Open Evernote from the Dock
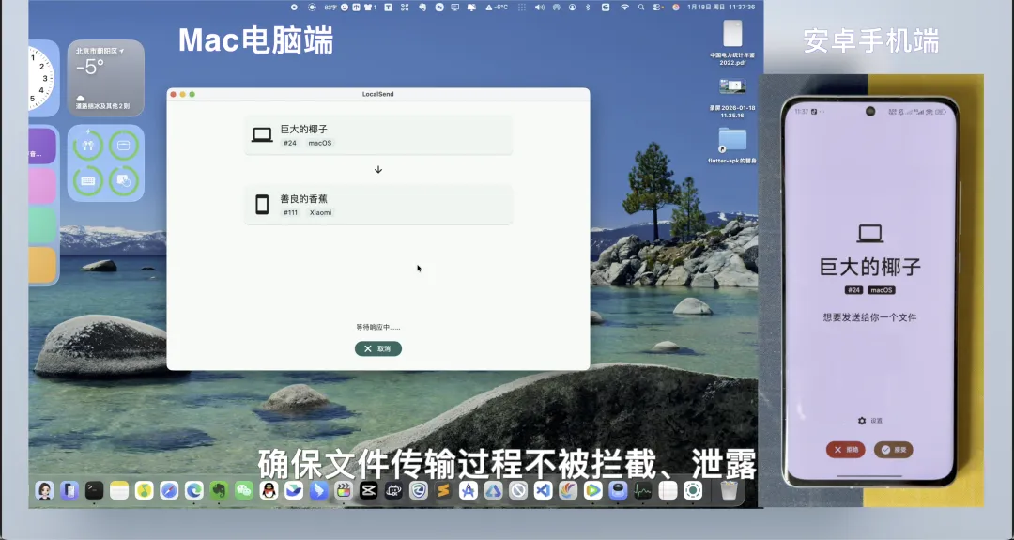The height and width of the screenshot is (540, 1014). pos(219,491)
